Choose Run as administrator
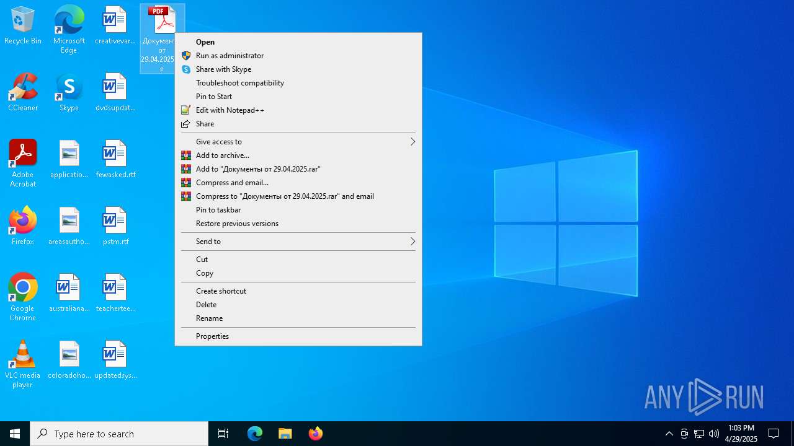794x446 pixels. click(298, 56)
